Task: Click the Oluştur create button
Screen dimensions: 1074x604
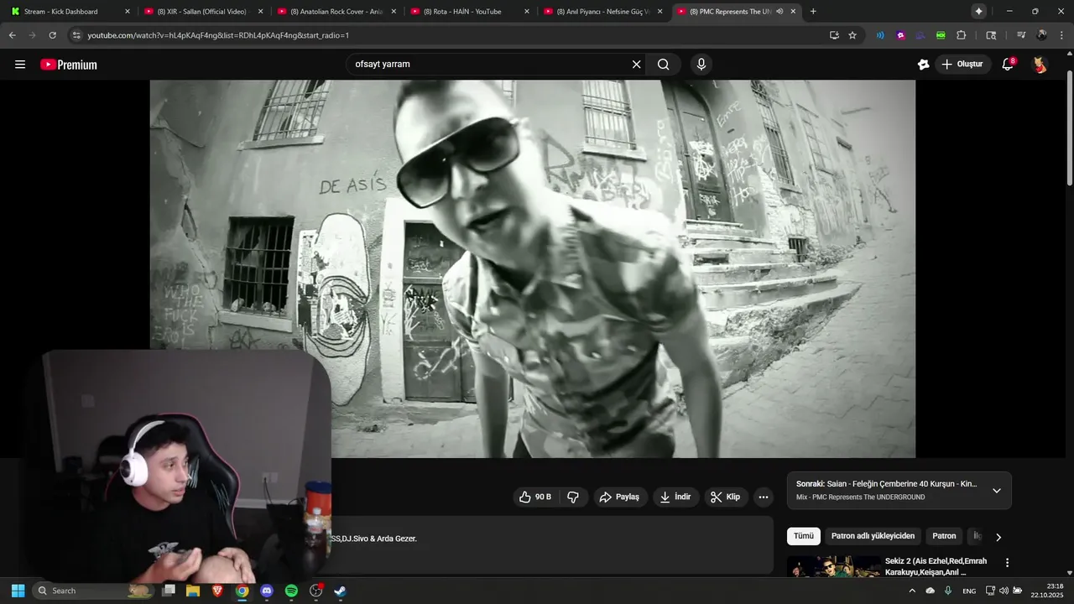Action: [962, 65]
